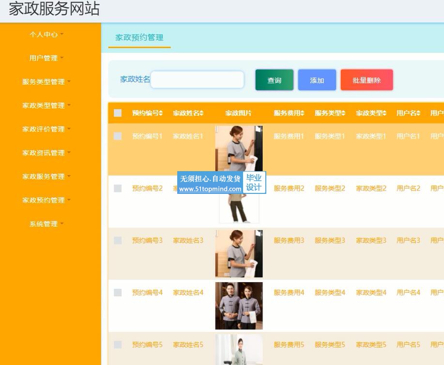
Task: Open the 家政服务网站 site title
Action: [x=54, y=9]
